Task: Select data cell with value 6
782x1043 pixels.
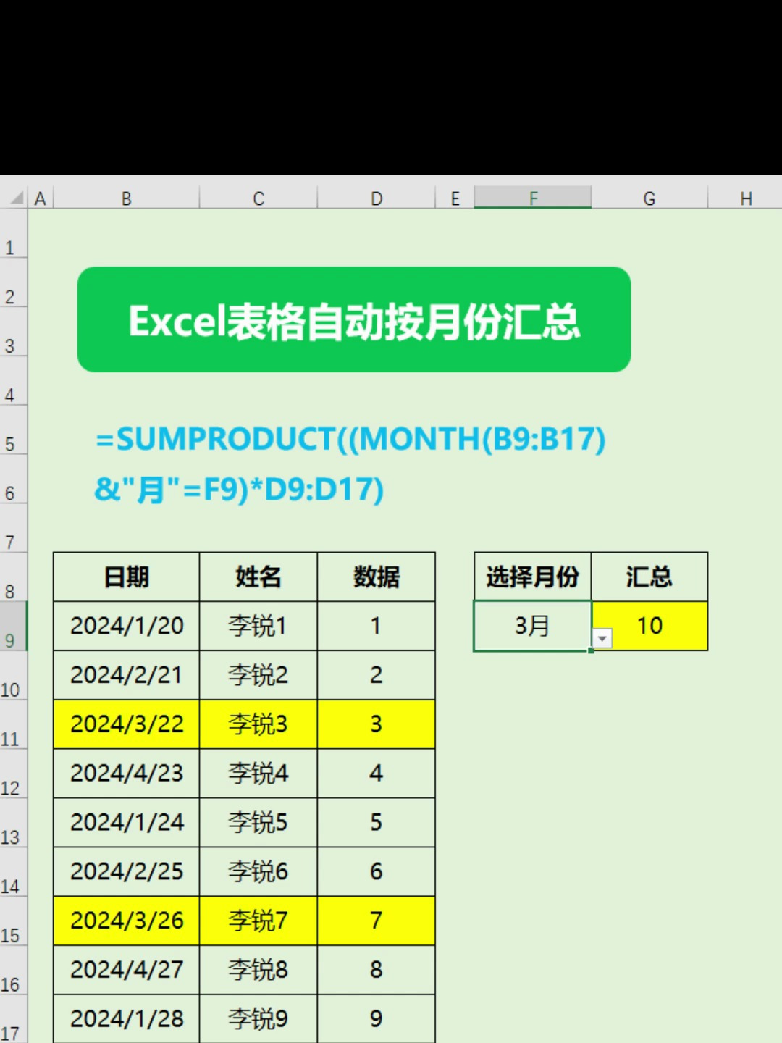Action: (x=377, y=872)
